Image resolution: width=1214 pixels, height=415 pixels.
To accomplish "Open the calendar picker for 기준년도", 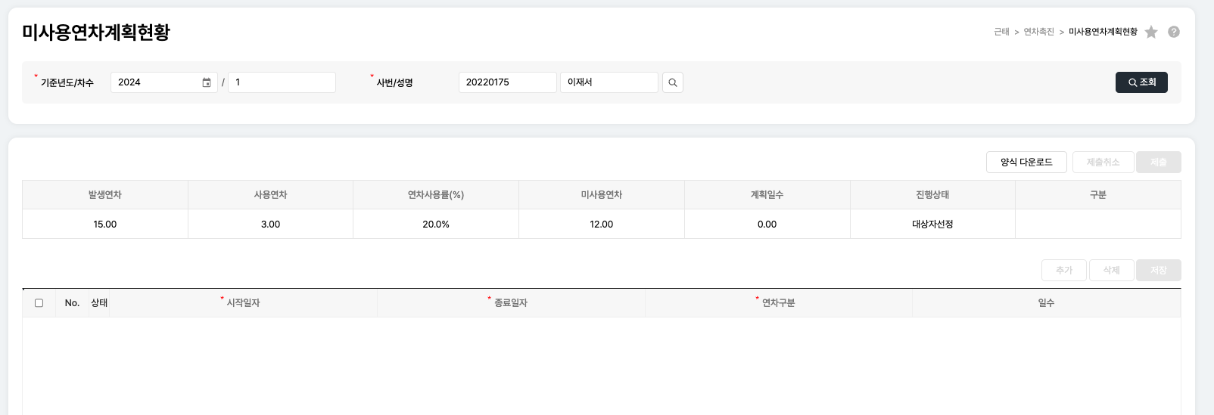I will (x=207, y=82).
